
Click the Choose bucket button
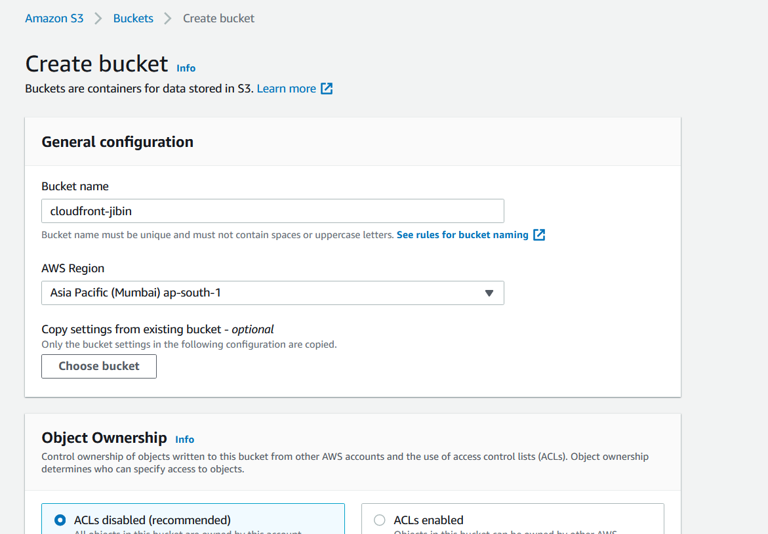[98, 366]
